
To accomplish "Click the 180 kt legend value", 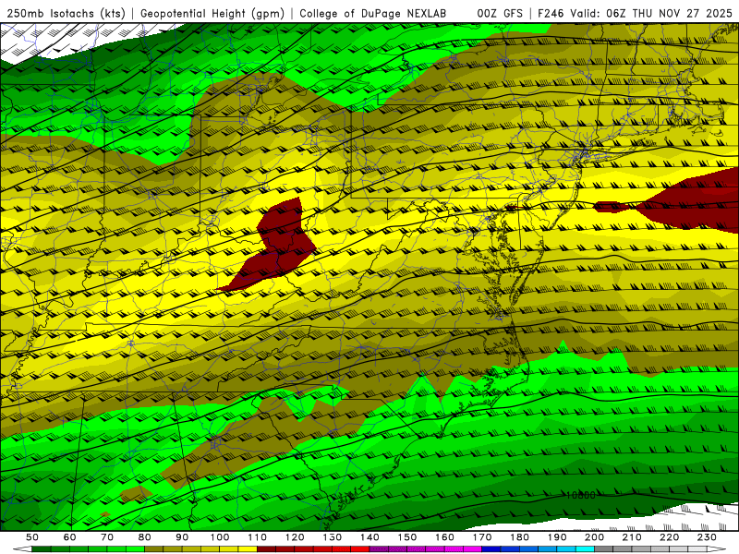I will pyautogui.click(x=519, y=537).
